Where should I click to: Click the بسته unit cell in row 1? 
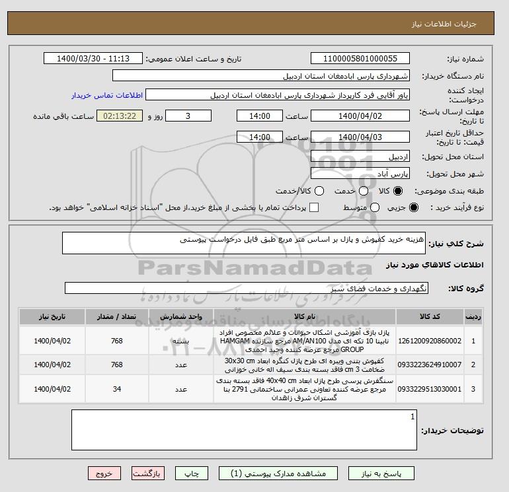point(181,341)
